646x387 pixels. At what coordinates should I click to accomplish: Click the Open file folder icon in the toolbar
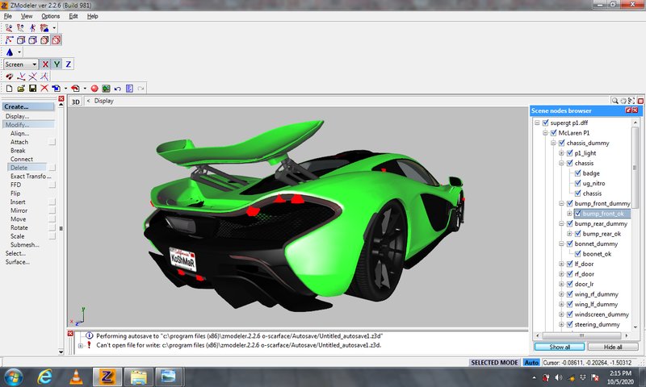click(x=21, y=88)
